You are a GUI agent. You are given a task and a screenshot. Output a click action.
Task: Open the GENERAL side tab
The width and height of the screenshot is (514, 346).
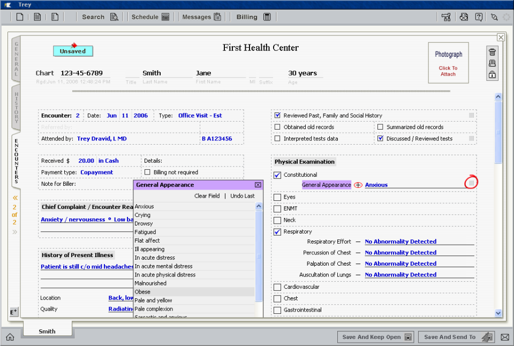point(16,58)
